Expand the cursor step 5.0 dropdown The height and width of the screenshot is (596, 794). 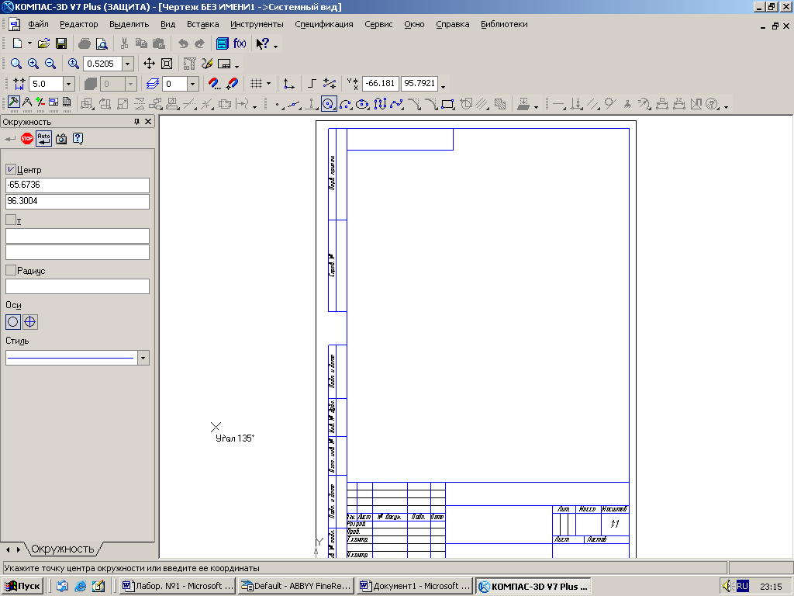tap(69, 84)
